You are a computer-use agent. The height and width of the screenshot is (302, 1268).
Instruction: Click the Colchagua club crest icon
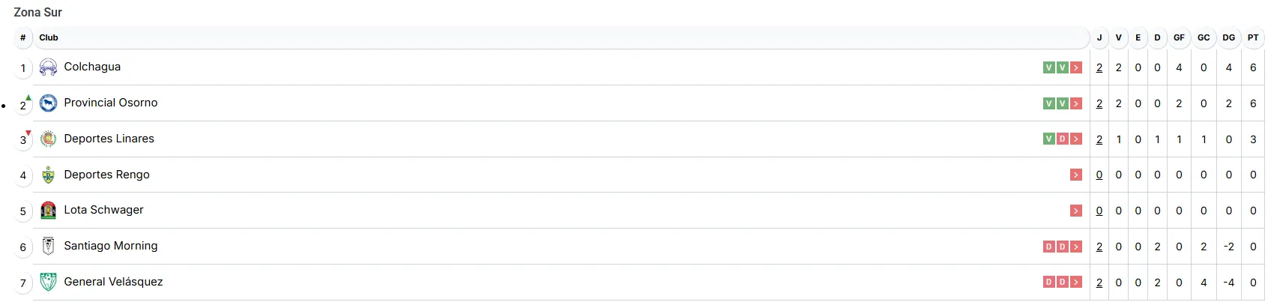click(48, 67)
